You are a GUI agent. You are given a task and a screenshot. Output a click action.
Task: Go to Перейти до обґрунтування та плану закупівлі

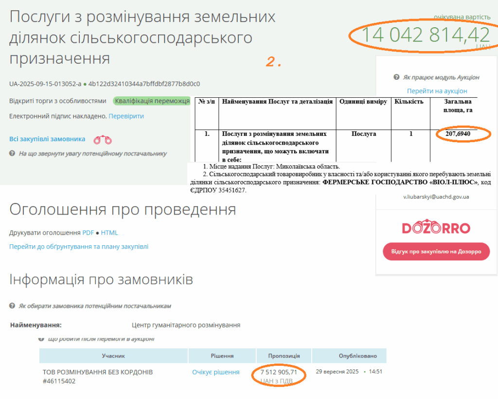[x=79, y=247]
